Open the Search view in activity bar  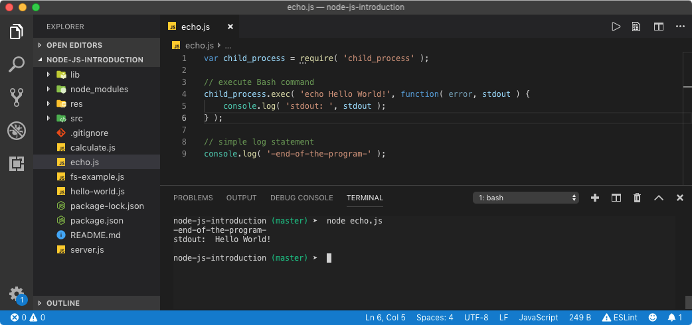tap(17, 64)
